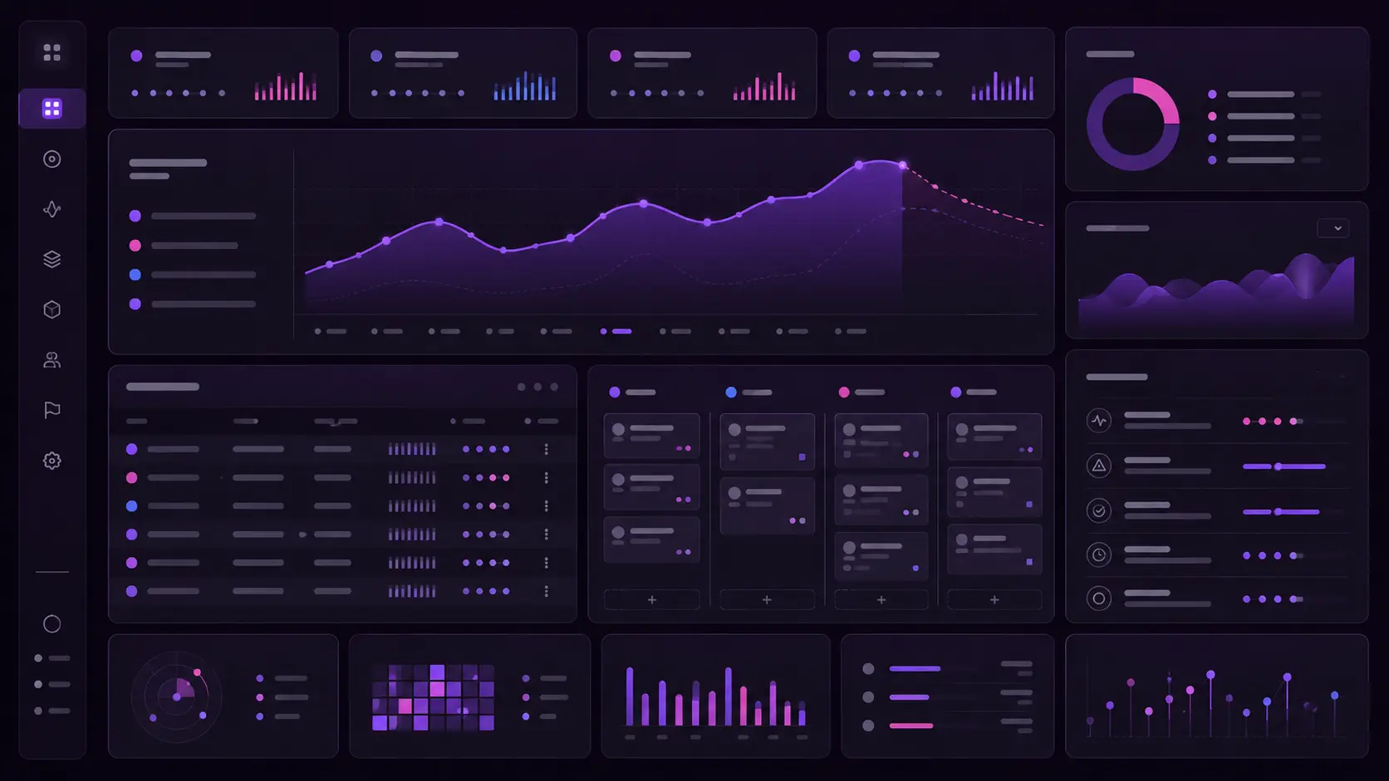Adjust slider next to warning triangle icon

pyautogui.click(x=1284, y=466)
